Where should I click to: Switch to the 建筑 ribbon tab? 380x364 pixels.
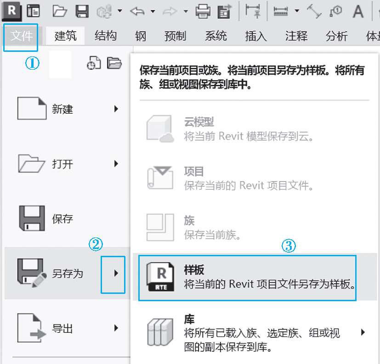(x=65, y=36)
